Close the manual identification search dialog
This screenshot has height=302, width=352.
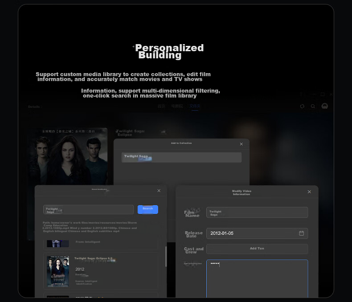[159, 191]
